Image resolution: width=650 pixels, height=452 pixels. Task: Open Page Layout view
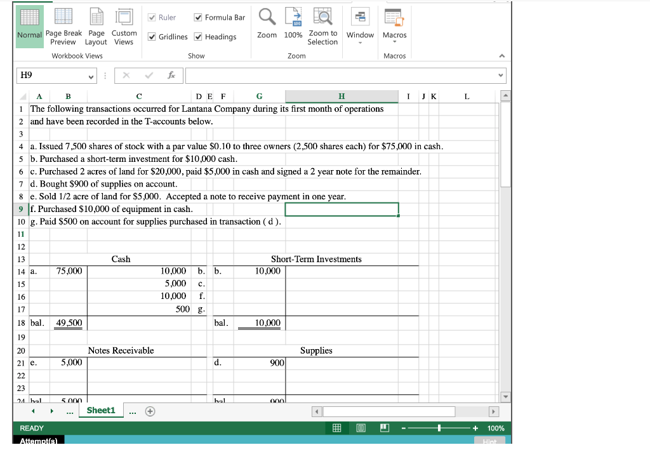[96, 26]
